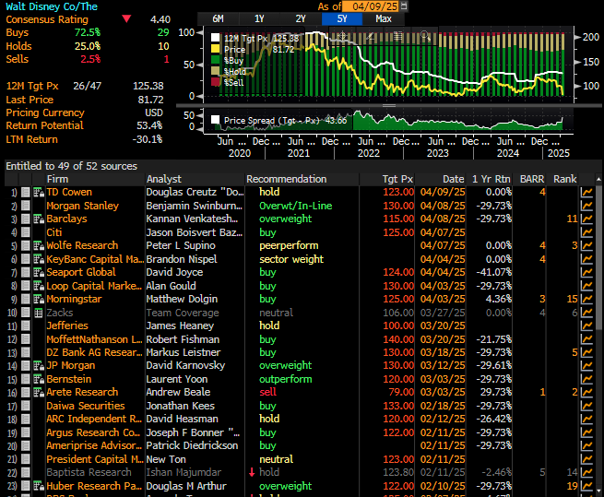Click the Walt Disney Co/The title
This screenshot has width=604, height=497.
coord(52,6)
